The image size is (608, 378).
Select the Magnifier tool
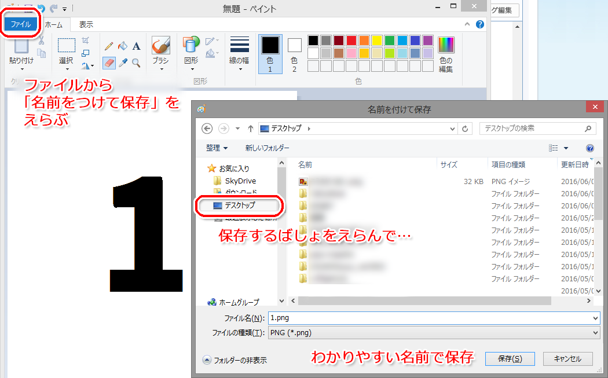[x=136, y=63]
